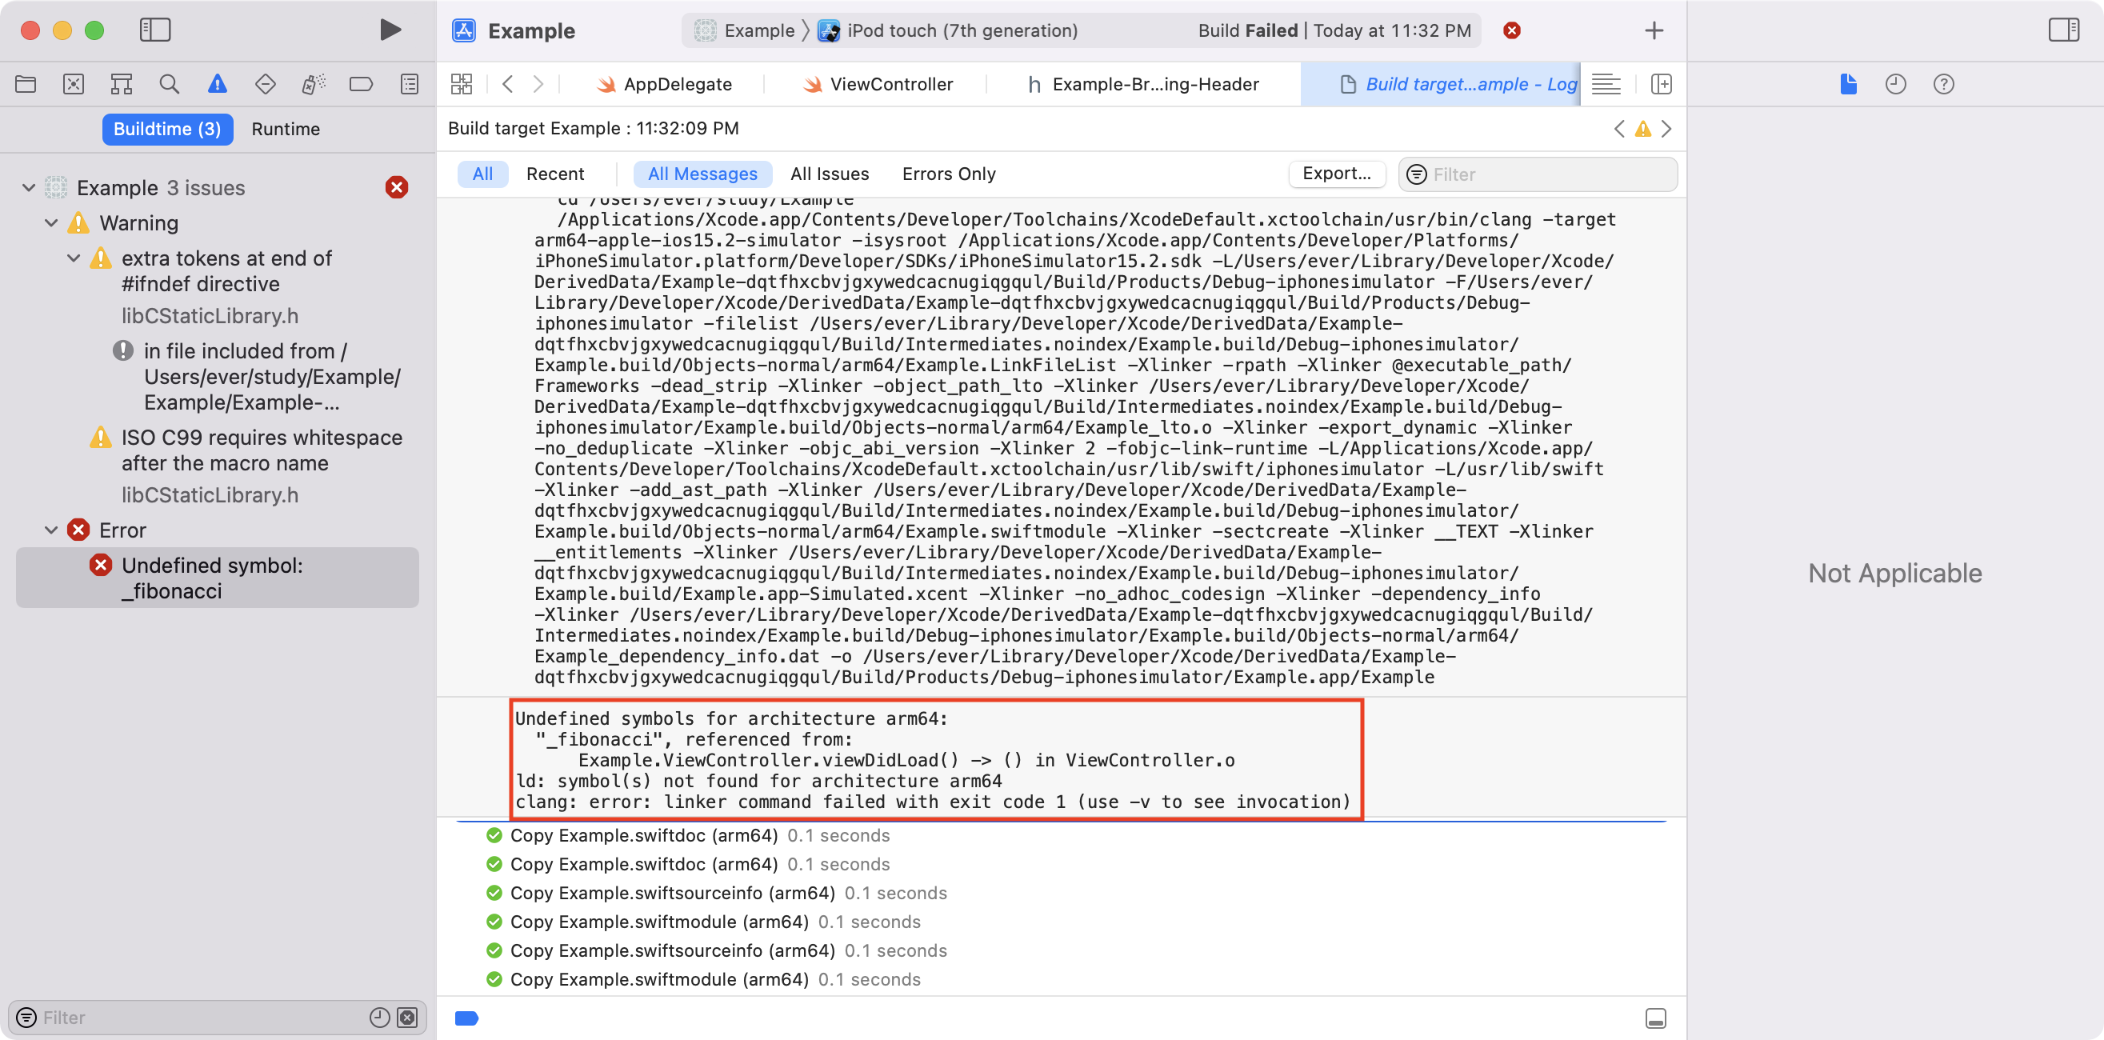
Task: Open the Test navigator diamond icon
Action: (266, 84)
